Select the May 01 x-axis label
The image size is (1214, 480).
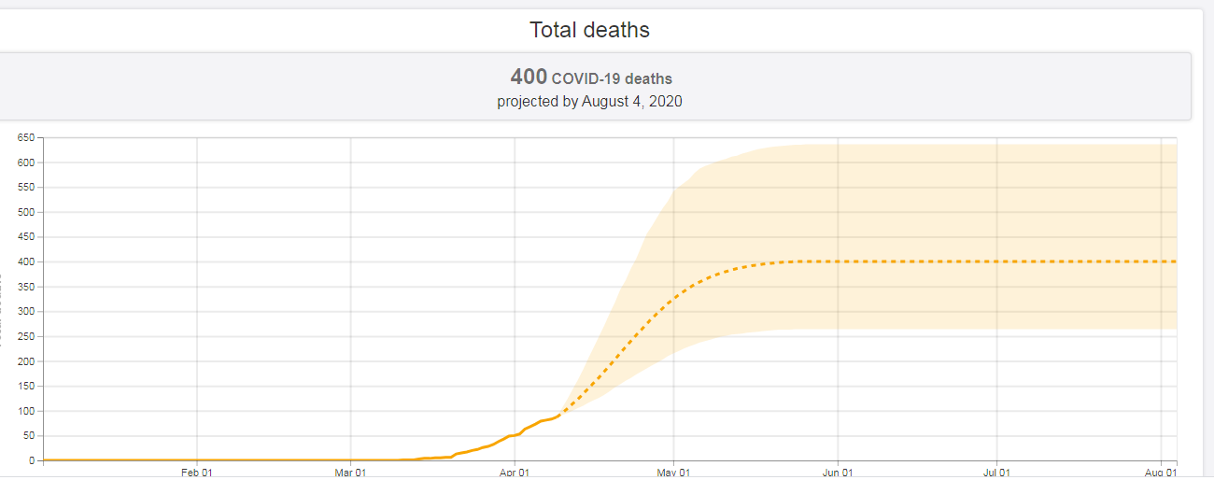point(673,473)
